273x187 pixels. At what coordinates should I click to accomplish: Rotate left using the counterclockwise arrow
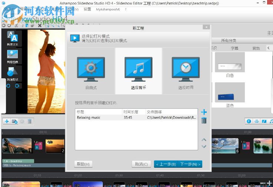pos(8,86)
